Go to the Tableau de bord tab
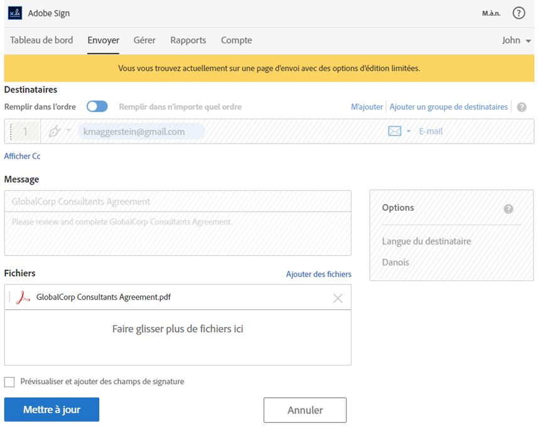Image resolution: width=538 pixels, height=433 pixels. tap(41, 40)
